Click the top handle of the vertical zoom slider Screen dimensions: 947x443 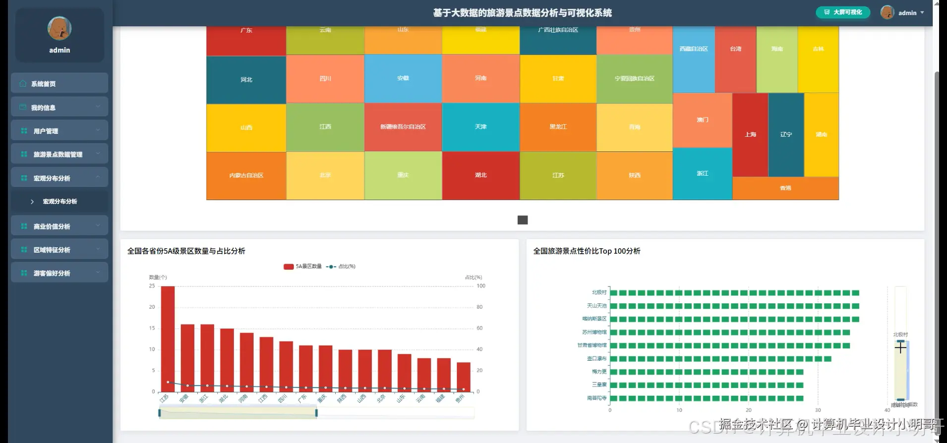coord(900,341)
